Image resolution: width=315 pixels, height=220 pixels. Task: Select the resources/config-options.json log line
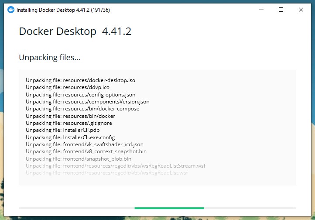click(80, 95)
